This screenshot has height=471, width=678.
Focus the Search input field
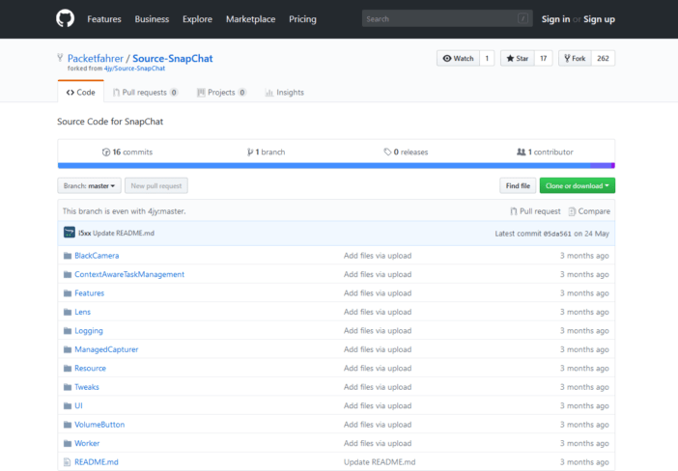pyautogui.click(x=447, y=18)
